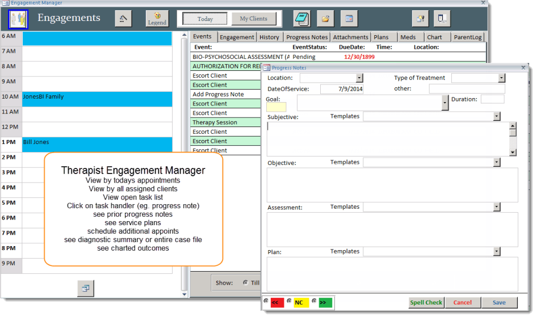Click the 12/30/1899 due date cell
The height and width of the screenshot is (317, 545).
pos(359,57)
